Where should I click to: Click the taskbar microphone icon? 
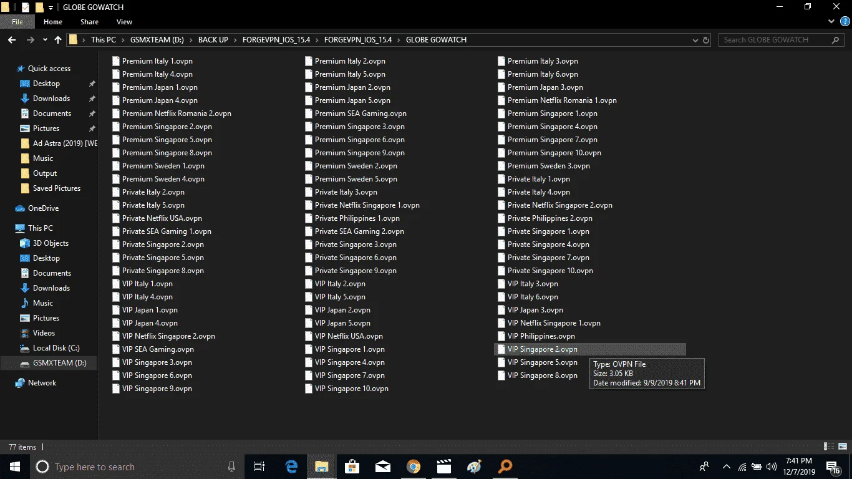point(231,467)
